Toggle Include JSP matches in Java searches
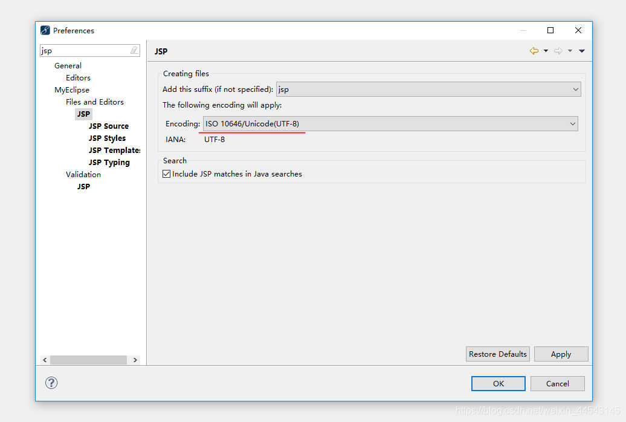The height and width of the screenshot is (422, 626). pyautogui.click(x=167, y=174)
